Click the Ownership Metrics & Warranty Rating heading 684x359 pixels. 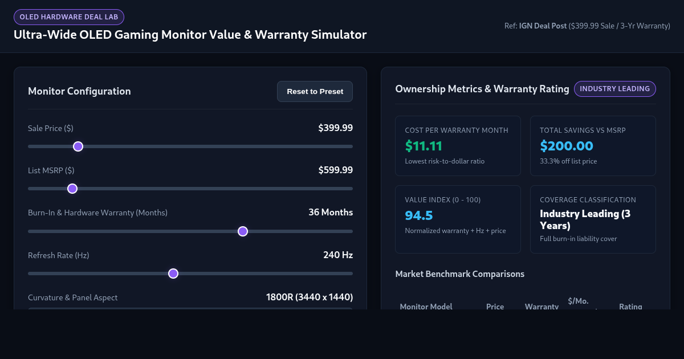(x=482, y=89)
